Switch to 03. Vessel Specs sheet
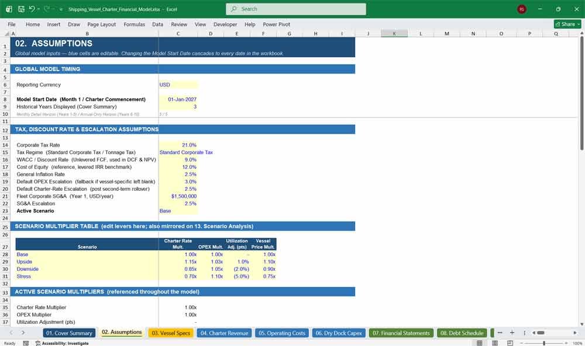Image resolution: width=585 pixels, height=346 pixels. tap(171, 333)
